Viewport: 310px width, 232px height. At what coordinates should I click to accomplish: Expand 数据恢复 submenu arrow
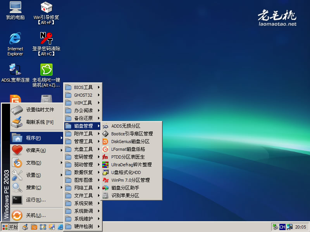(x=99, y=172)
